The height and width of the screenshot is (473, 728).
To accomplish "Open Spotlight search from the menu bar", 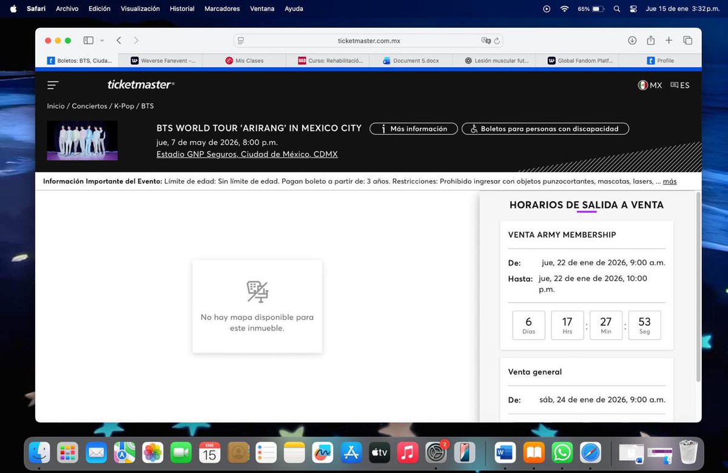I will [616, 8].
